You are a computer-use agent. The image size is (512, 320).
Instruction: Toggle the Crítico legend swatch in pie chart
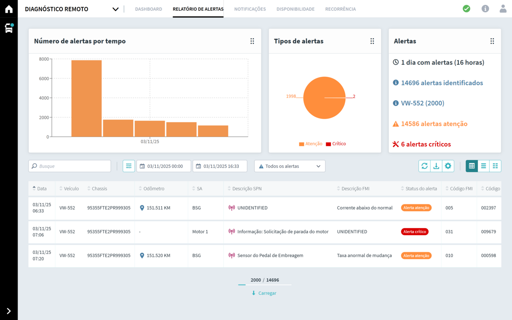pyautogui.click(x=328, y=144)
